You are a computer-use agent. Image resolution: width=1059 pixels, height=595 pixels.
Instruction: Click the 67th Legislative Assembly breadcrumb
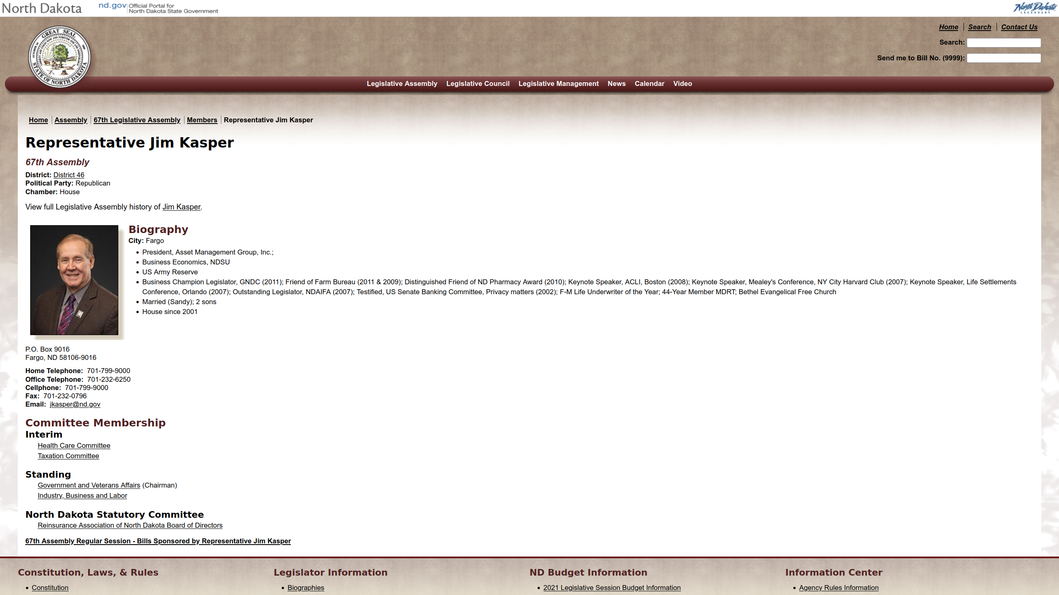(137, 120)
